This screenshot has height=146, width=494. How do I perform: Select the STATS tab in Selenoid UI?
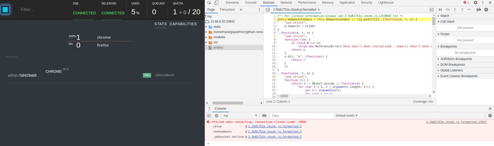click(161, 24)
